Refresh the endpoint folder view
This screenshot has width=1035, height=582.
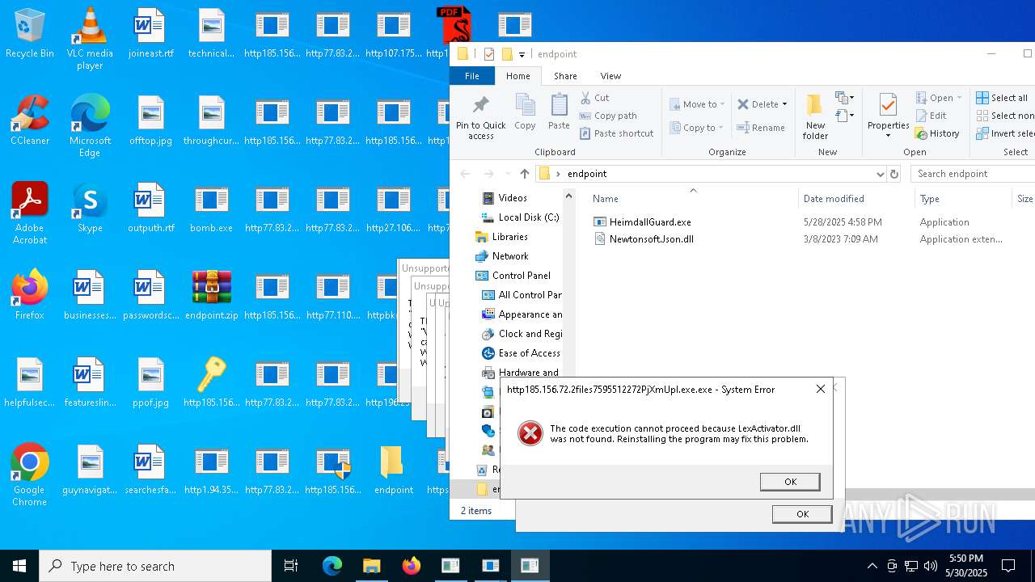click(x=894, y=174)
